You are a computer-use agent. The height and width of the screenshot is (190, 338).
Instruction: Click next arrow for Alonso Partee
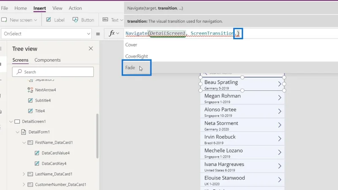pyautogui.click(x=280, y=111)
